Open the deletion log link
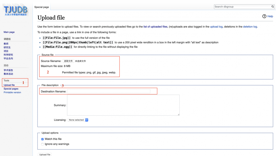This screenshot has width=276, height=156. [250, 27]
